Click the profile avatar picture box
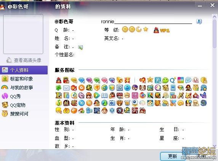 [23, 34]
